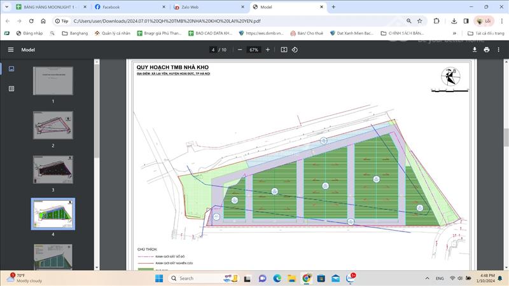Open the Tất cả dấu trang folder
This screenshot has width=509, height=286.
coord(486,33)
